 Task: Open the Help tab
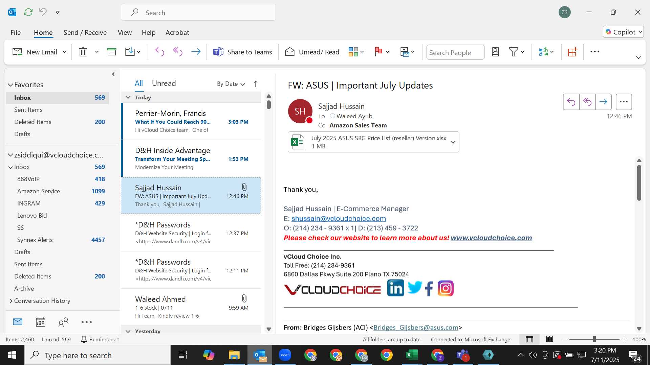tap(149, 32)
